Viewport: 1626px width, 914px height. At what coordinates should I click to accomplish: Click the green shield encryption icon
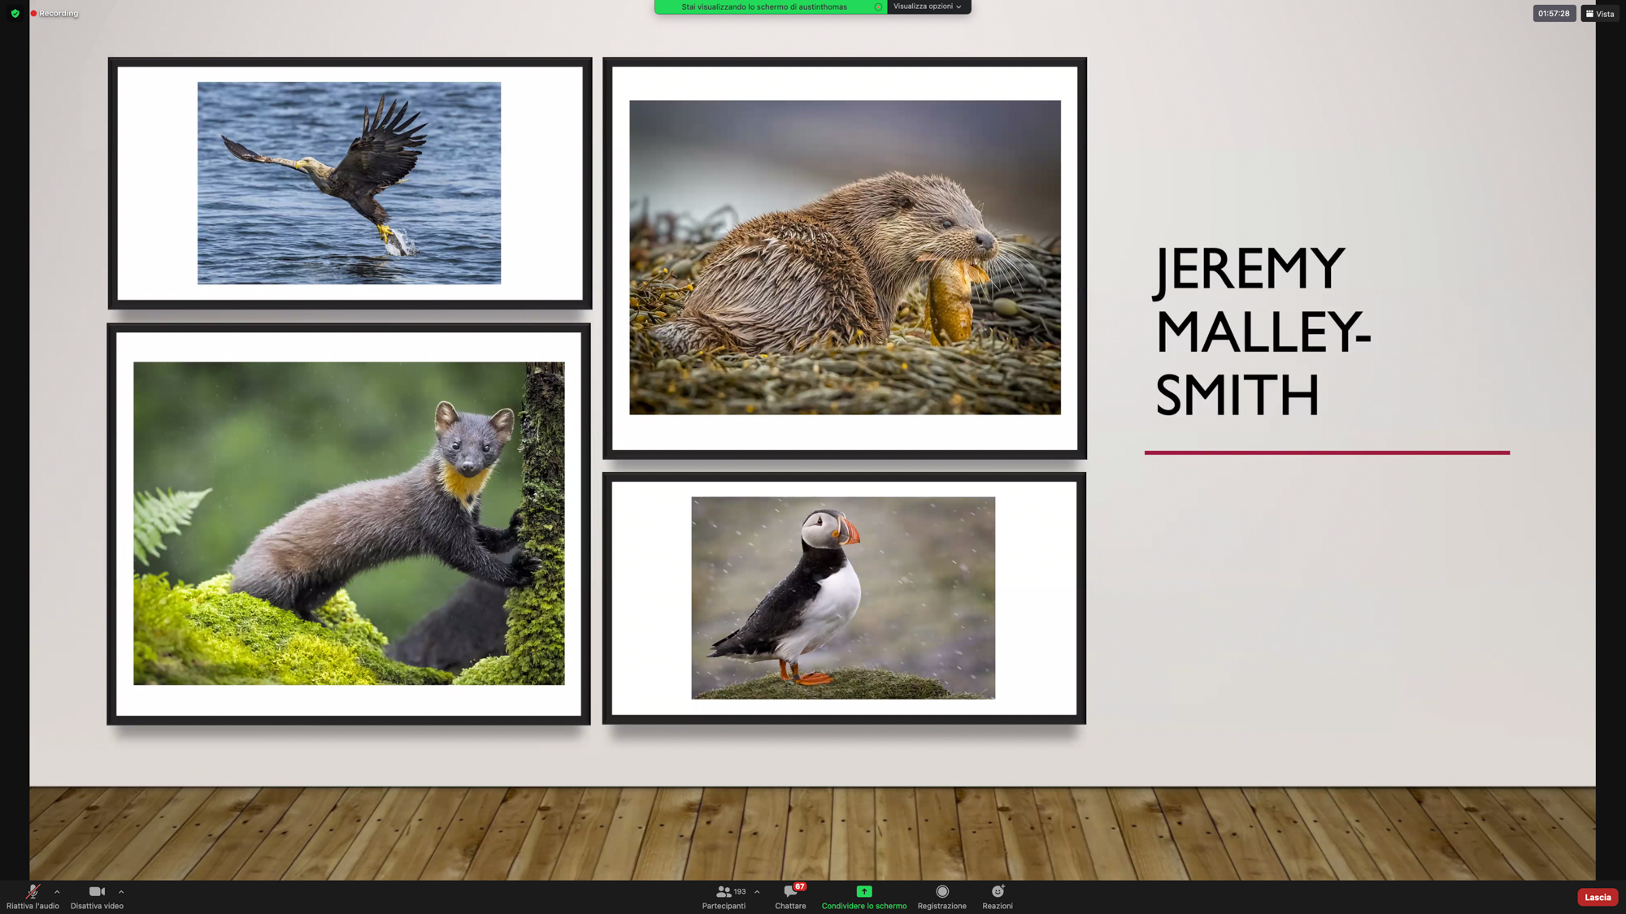(x=15, y=14)
